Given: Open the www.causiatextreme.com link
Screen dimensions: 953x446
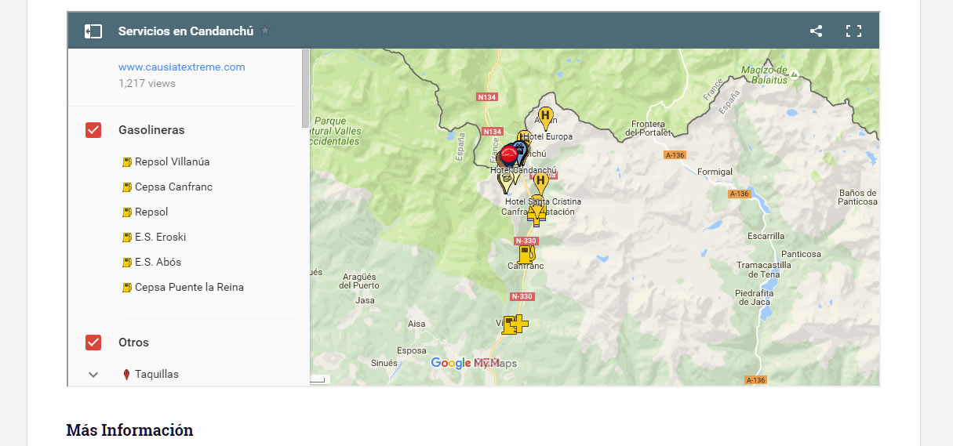Looking at the screenshot, I should coord(182,67).
